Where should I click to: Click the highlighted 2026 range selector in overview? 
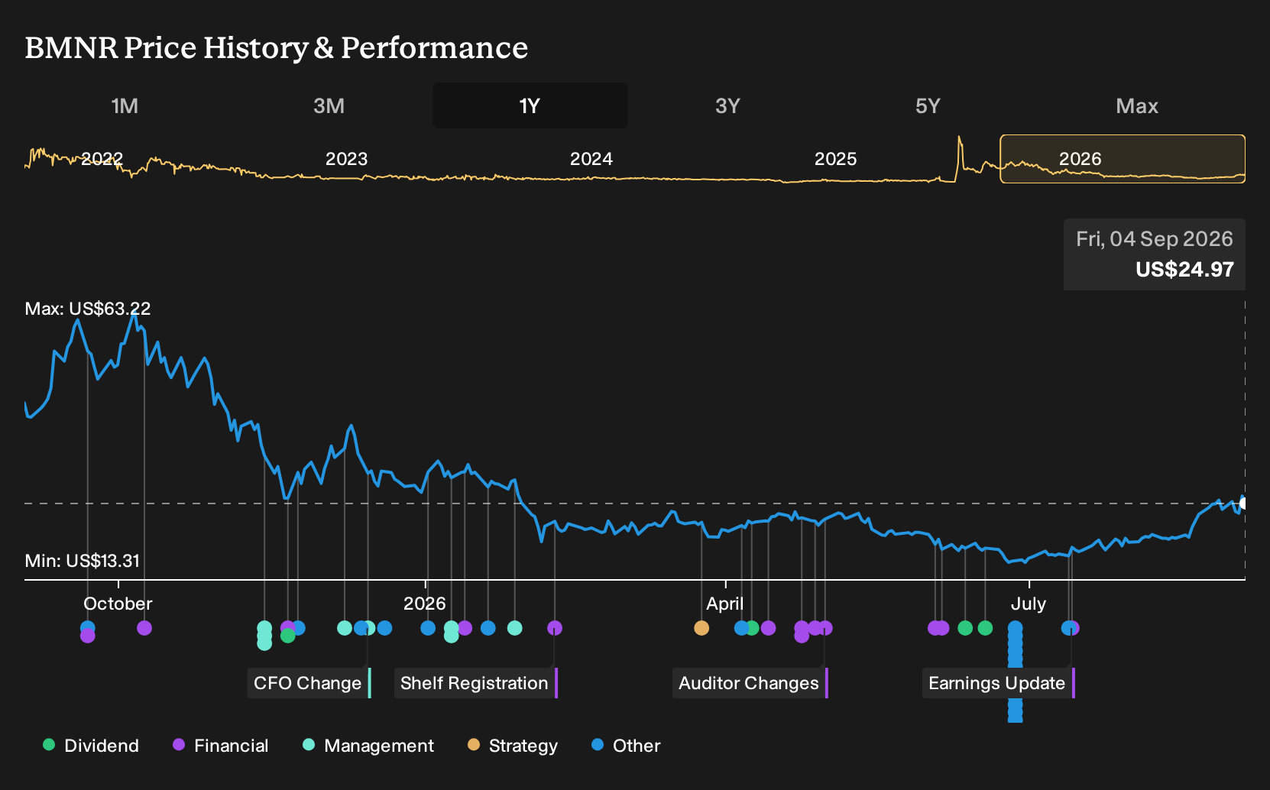coord(1123,159)
